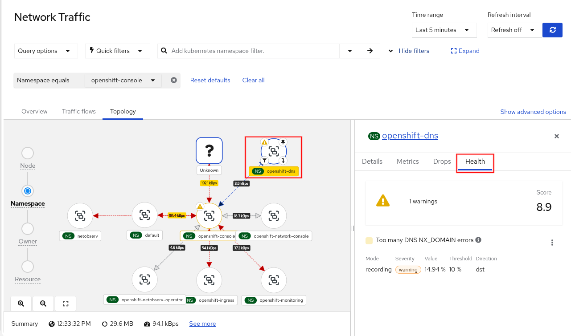Click the pin icon on openshift-dns node
The width and height of the screenshot is (571, 336).
point(283,142)
